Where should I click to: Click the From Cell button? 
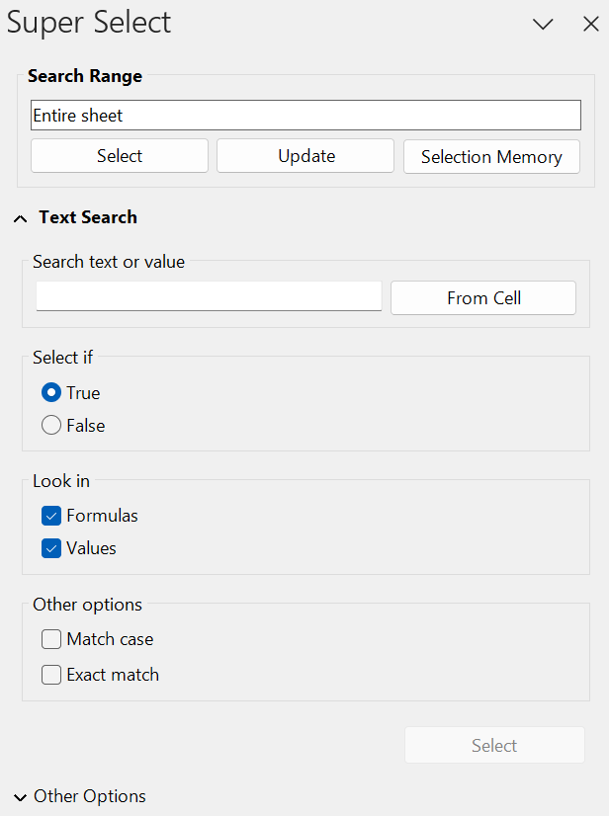coord(483,297)
